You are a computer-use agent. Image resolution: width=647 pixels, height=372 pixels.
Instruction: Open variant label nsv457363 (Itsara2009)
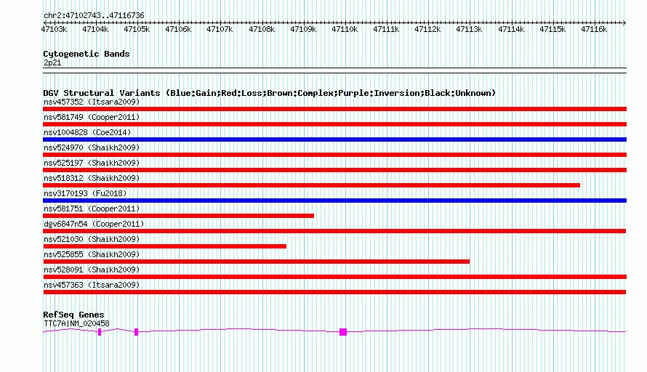coord(92,285)
